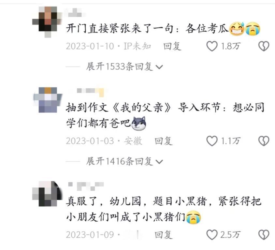Viewport: 275px width, 250px height.
Task: Open third commenter's avatar profile
Action: [x=48, y=194]
